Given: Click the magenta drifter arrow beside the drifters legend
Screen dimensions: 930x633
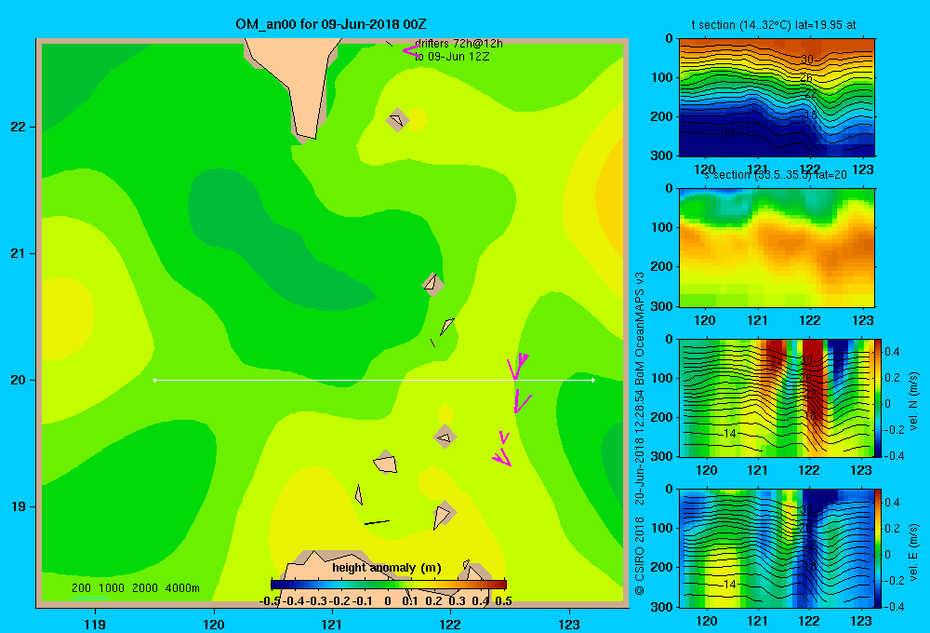Looking at the screenshot, I should pyautogui.click(x=410, y=50).
